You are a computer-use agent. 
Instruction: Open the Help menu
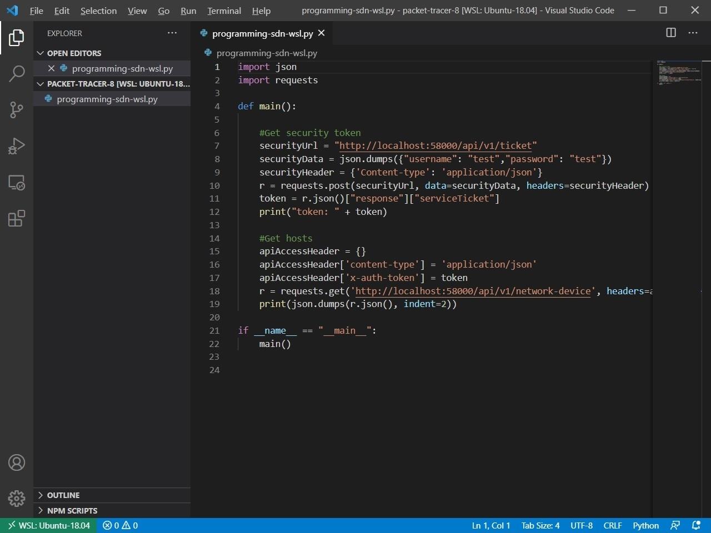pyautogui.click(x=261, y=11)
